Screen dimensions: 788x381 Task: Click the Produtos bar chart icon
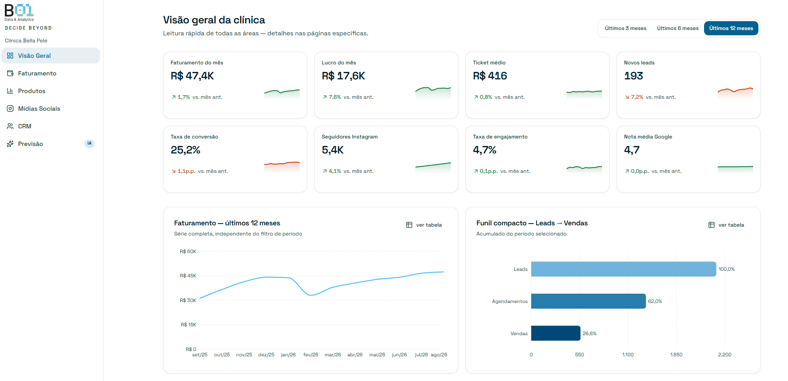(x=10, y=91)
